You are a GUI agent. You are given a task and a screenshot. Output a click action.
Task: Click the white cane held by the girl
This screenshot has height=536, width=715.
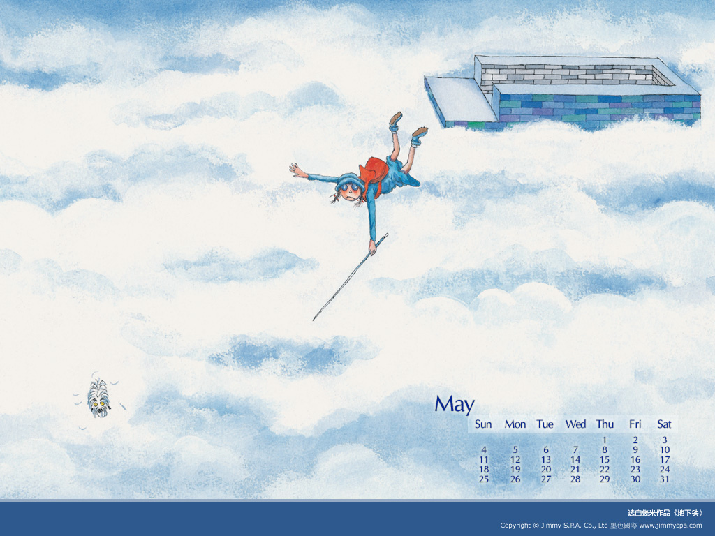coord(349,279)
